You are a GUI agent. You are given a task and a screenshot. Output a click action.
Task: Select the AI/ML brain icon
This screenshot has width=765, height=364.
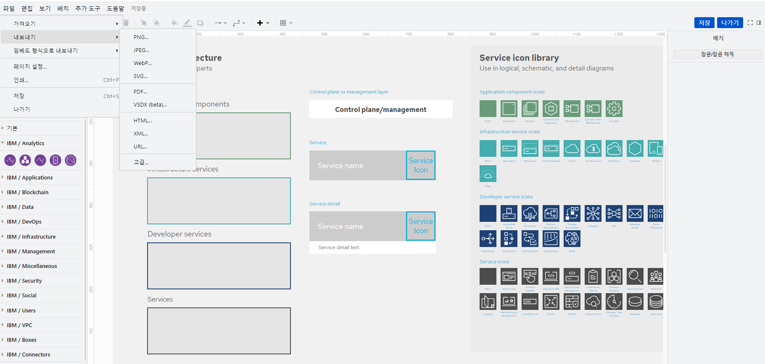pyautogui.click(x=572, y=239)
